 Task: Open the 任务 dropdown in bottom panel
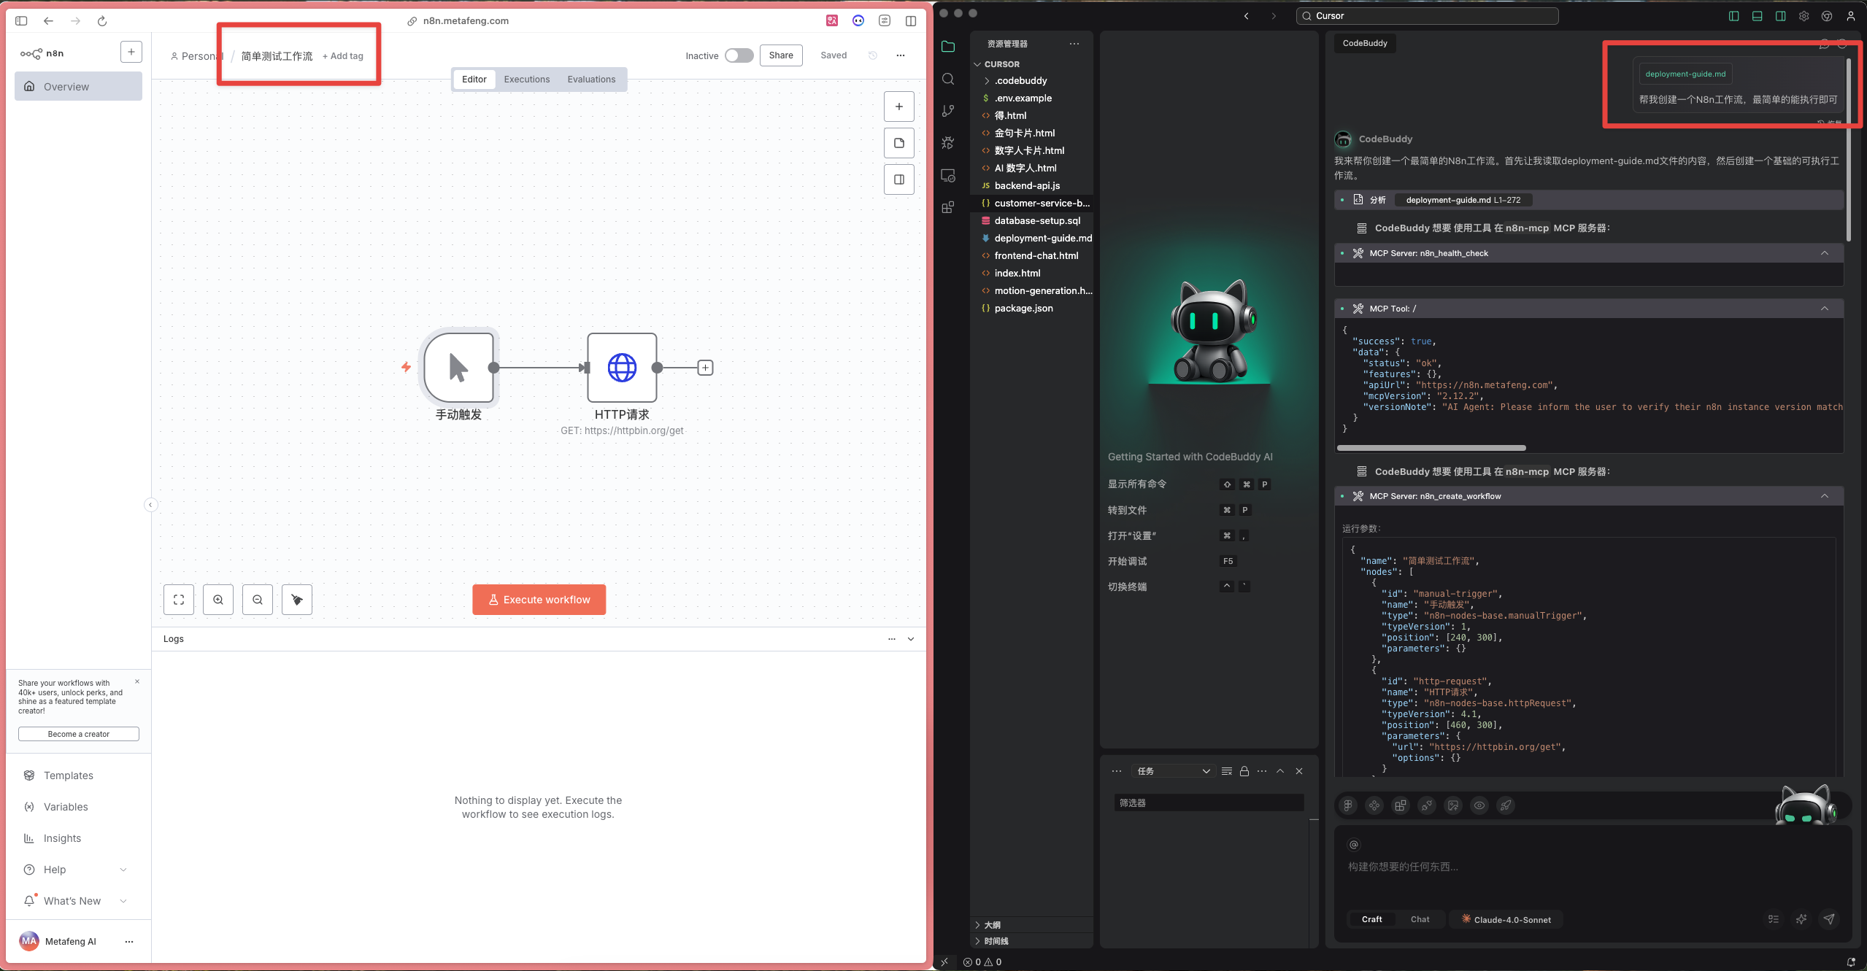pyautogui.click(x=1173, y=771)
